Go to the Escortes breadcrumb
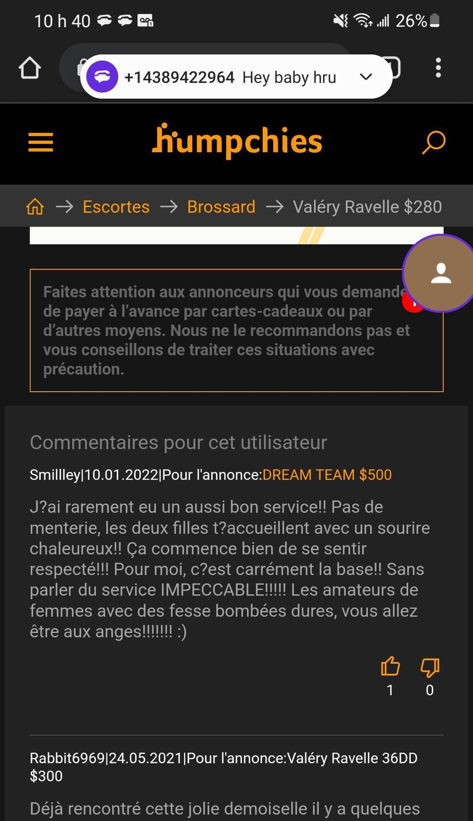The width and height of the screenshot is (473, 821). coord(116,207)
